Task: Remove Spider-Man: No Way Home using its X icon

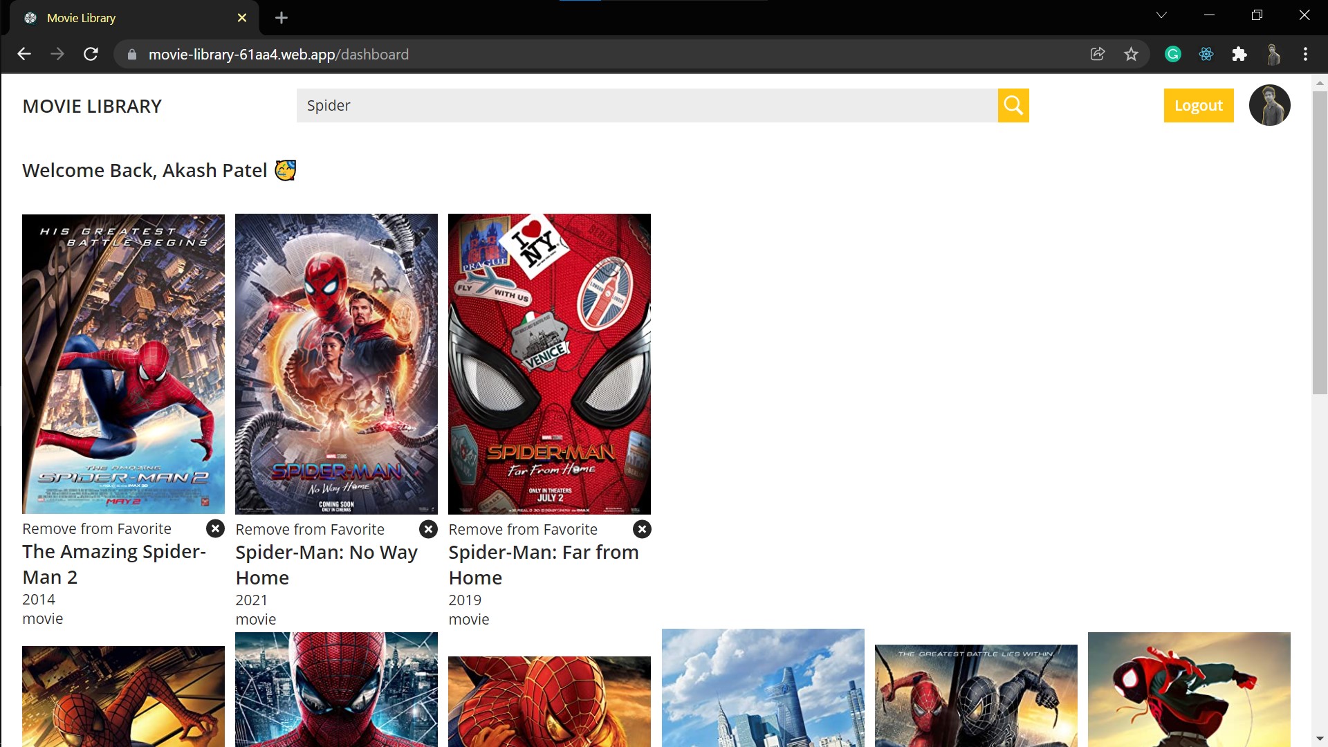Action: click(x=428, y=528)
